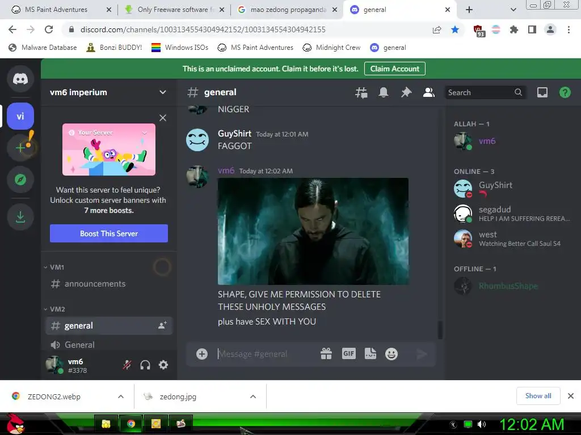The width and height of the screenshot is (581, 435).
Task: Expand vm6 imperium server menu
Action: point(163,92)
